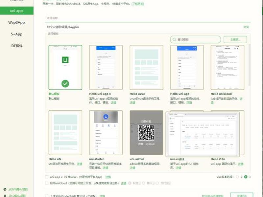This screenshot has width=263, height=197.
Task: Open details link for Hello uniCloud
Action: (241, 99)
